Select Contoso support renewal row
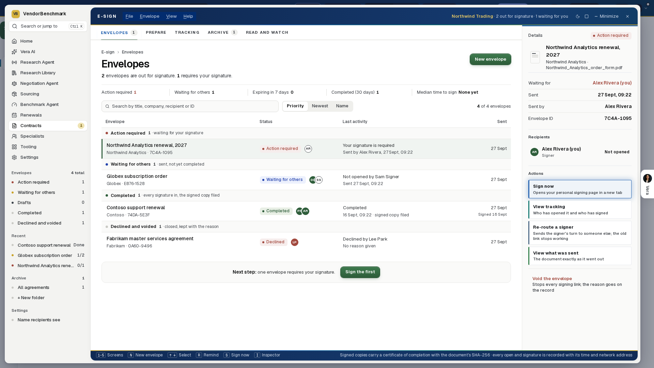The height and width of the screenshot is (368, 654). click(x=306, y=211)
